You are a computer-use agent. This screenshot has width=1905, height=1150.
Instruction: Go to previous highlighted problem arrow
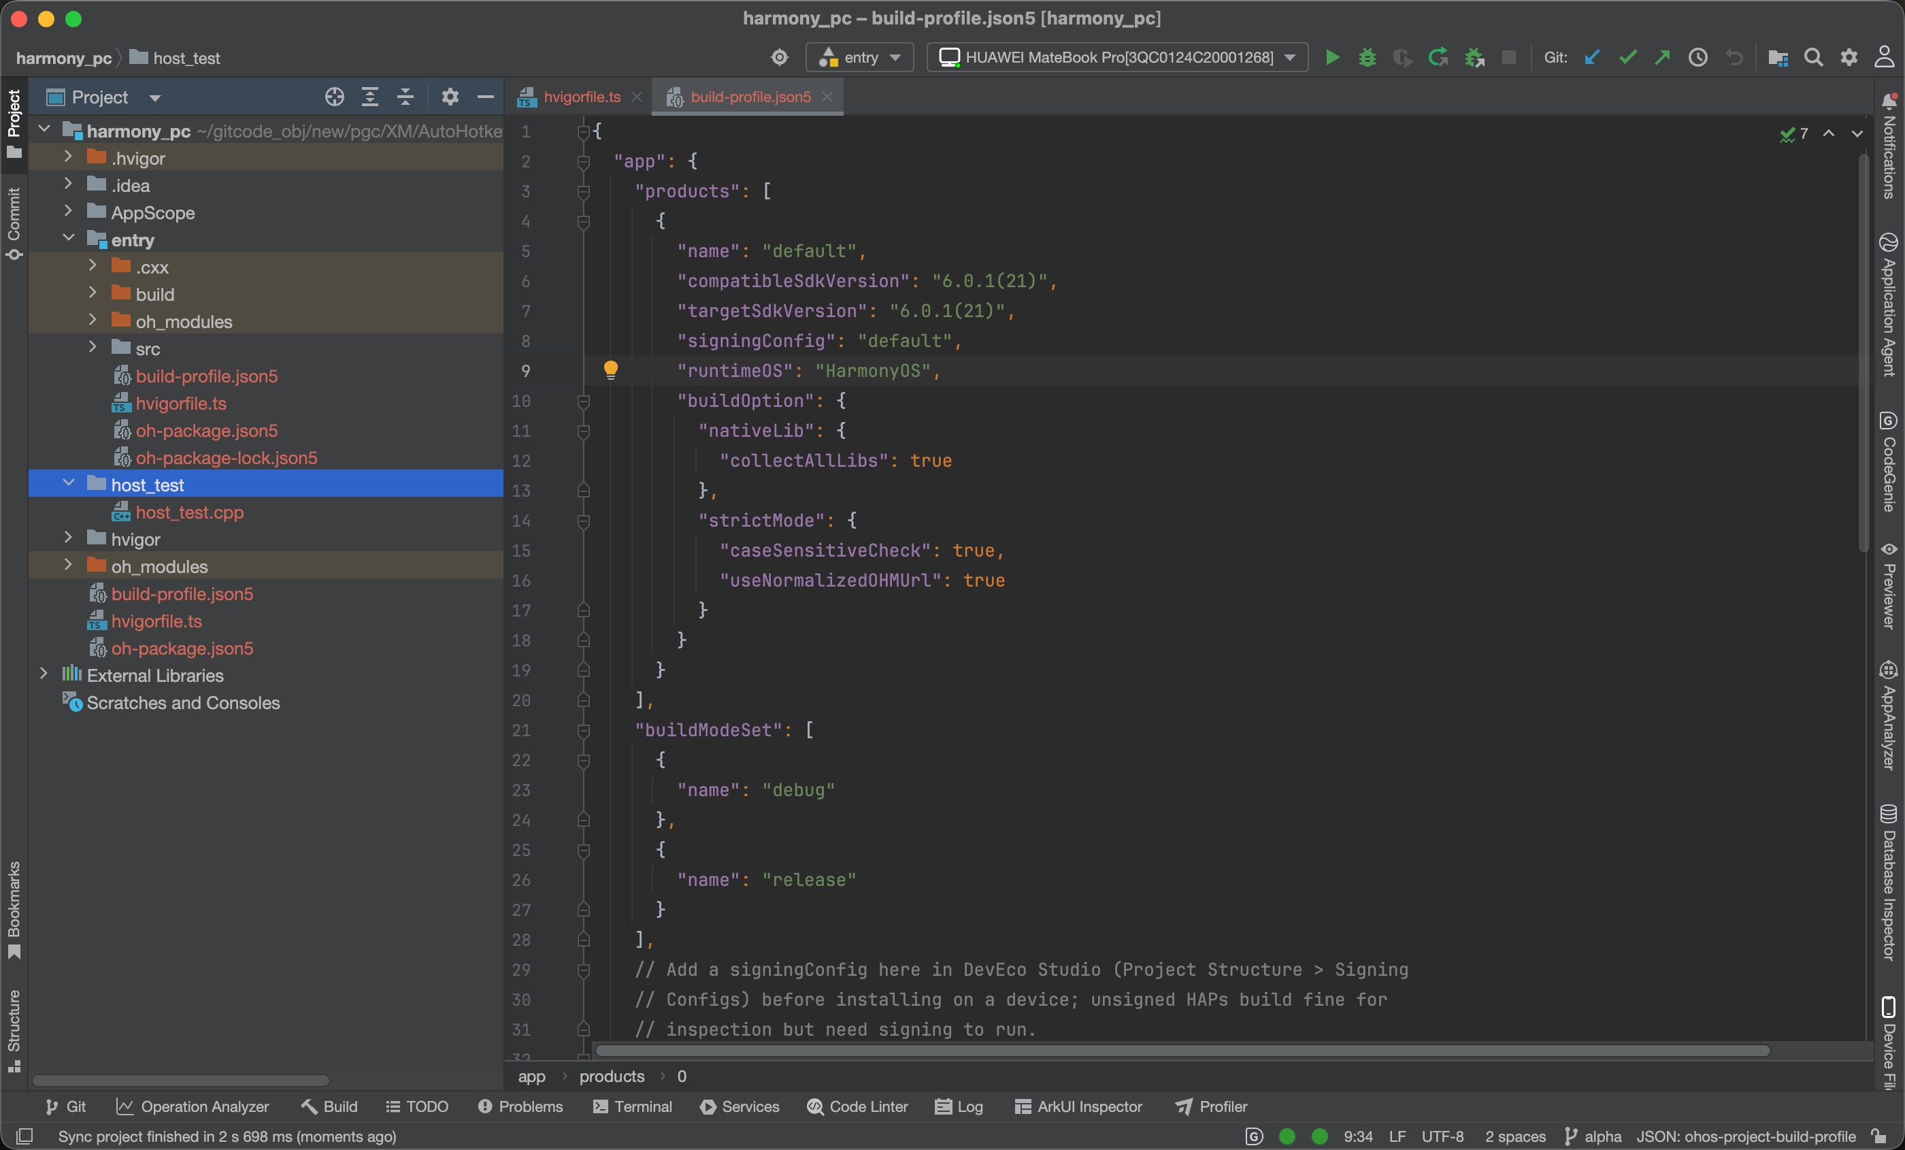point(1829,134)
